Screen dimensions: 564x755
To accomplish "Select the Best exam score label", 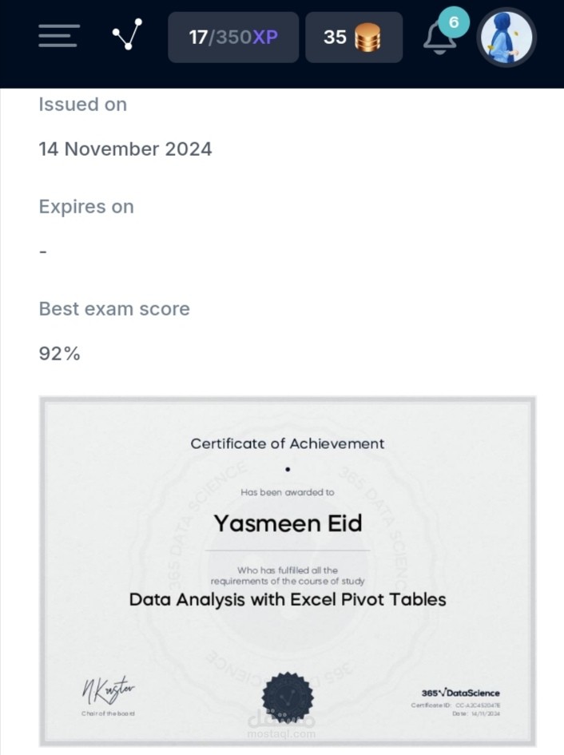I will (114, 308).
